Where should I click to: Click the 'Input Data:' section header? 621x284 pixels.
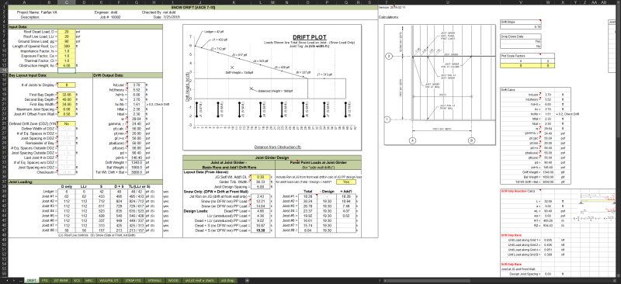point(85,26)
